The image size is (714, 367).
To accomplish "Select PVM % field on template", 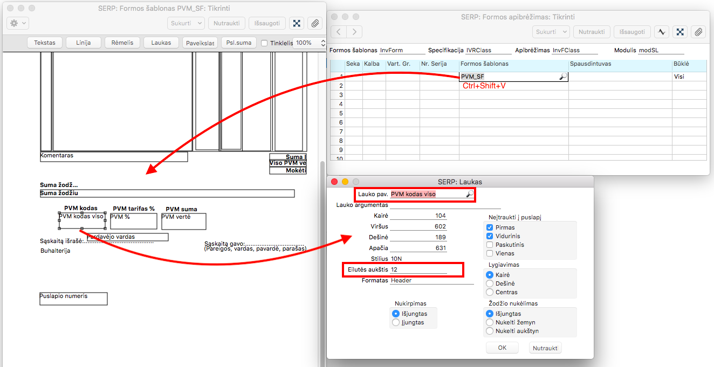I will tap(133, 221).
